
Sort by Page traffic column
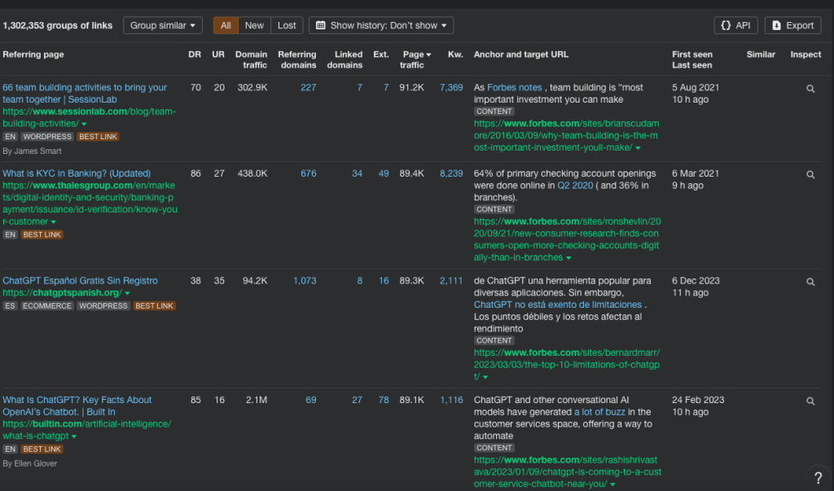(x=416, y=59)
